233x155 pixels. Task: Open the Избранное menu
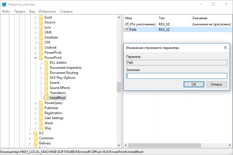tap(47, 11)
